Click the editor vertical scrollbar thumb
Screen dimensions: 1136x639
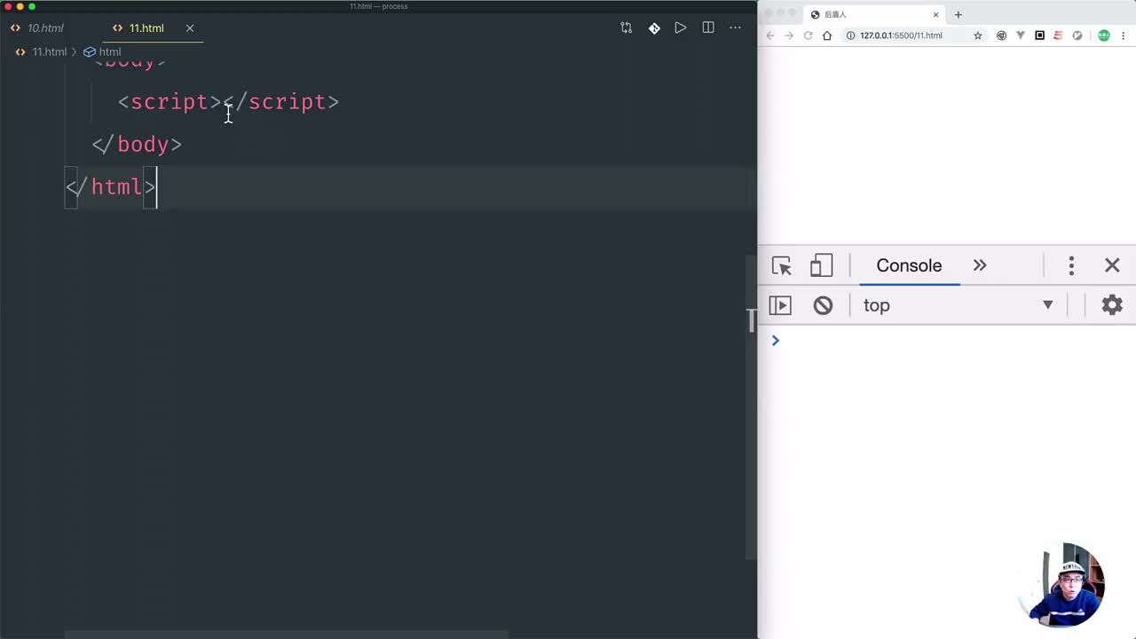point(752,408)
